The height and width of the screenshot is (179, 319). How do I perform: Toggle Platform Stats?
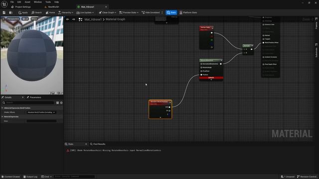pyautogui.click(x=188, y=12)
